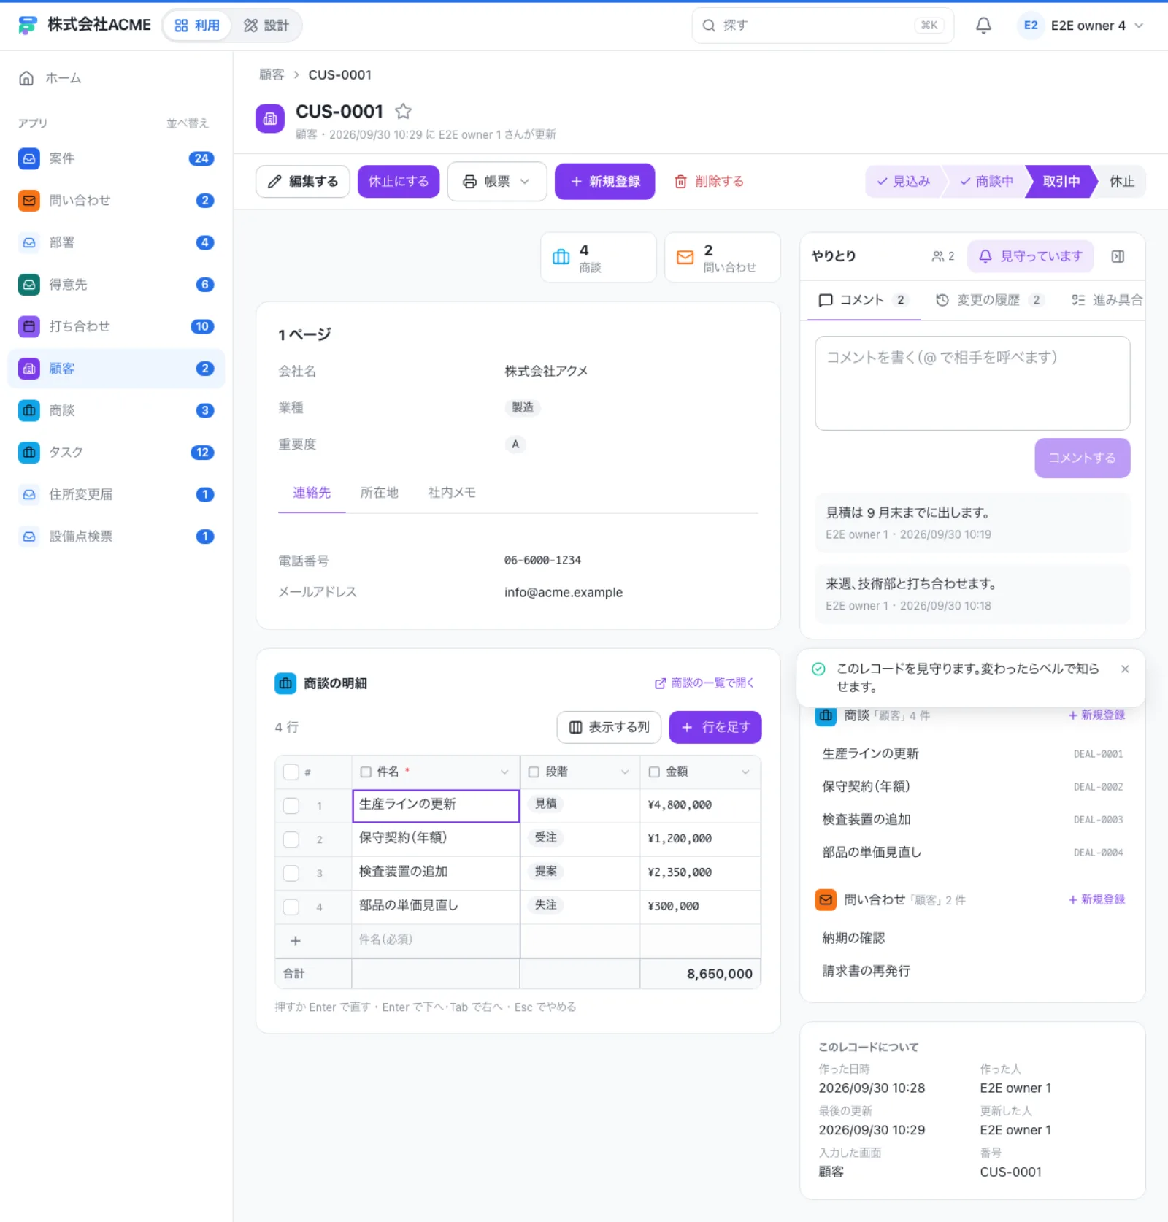Dismiss the watch notification toast
The height and width of the screenshot is (1222, 1168).
[1125, 669]
